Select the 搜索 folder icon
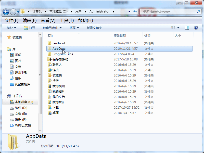 [x=49, y=81]
